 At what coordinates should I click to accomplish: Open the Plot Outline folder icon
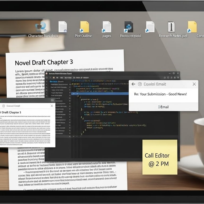(84, 27)
